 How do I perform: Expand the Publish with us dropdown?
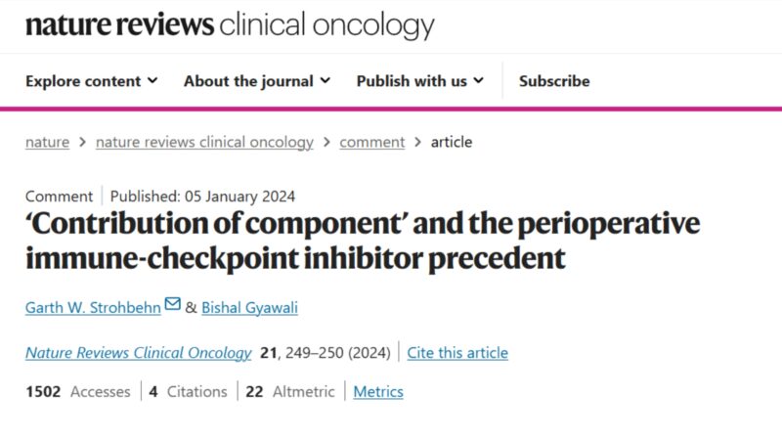(419, 81)
